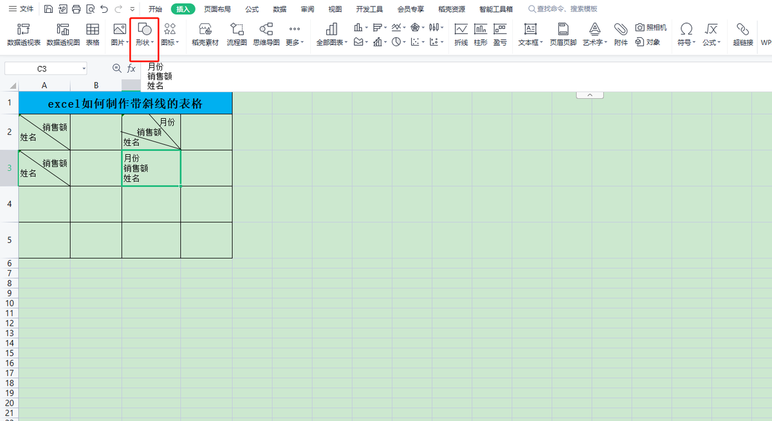The image size is (772, 421).
Task: Select the title cell excel如何制作带斜线的表格
Action: [125, 103]
